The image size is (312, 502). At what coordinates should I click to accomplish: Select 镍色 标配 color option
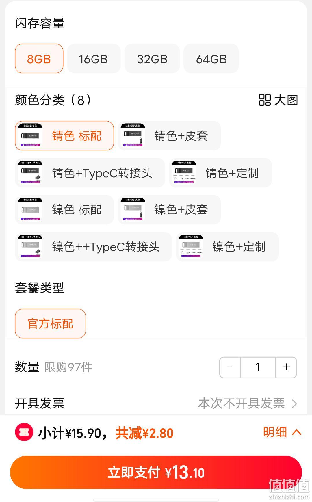tap(64, 210)
